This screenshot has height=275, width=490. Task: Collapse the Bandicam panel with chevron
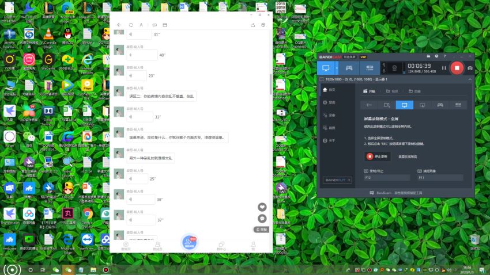(x=470, y=79)
